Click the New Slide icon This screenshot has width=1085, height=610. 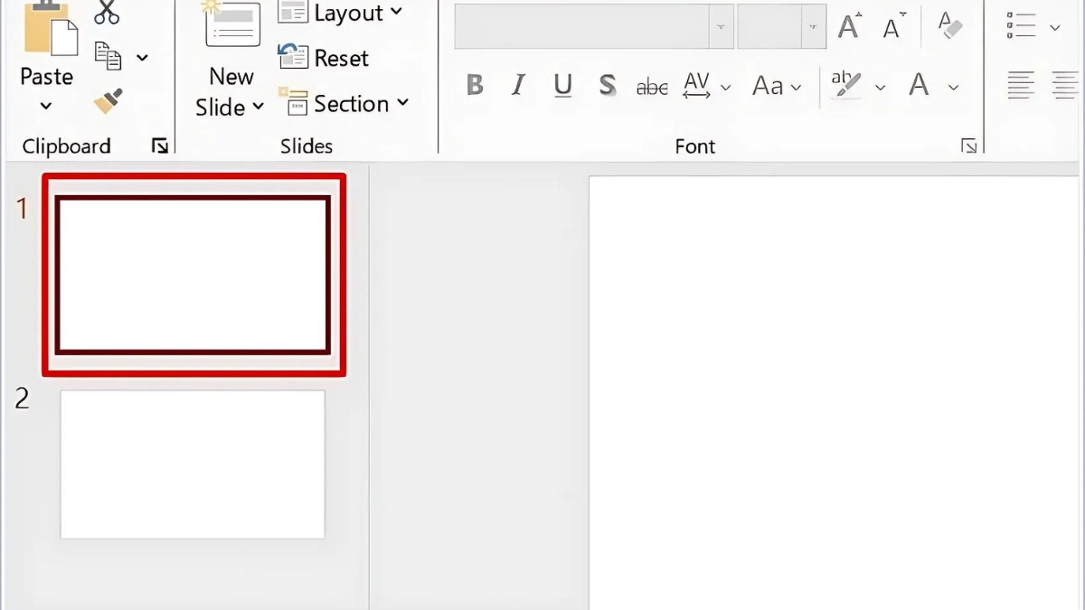[231, 24]
